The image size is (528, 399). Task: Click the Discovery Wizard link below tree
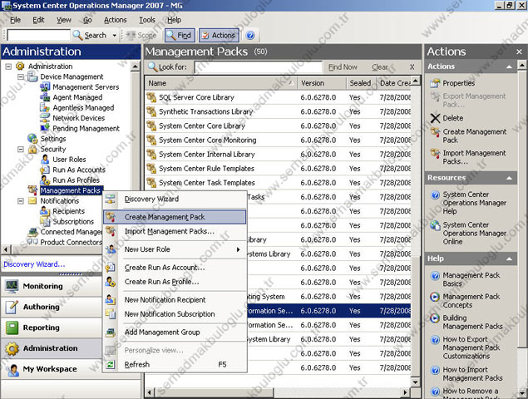point(34,264)
